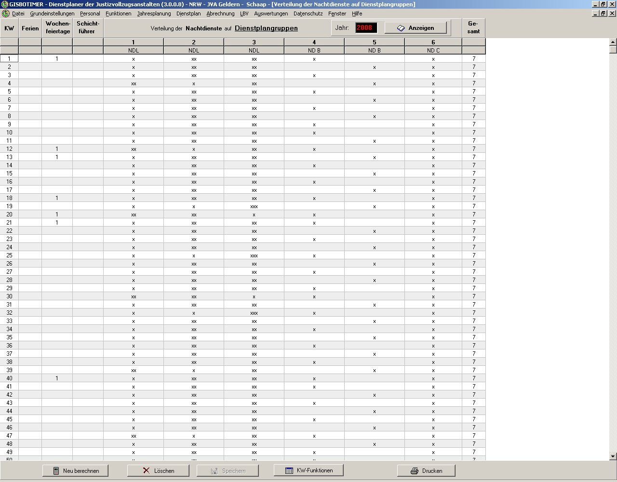Open the Jahresplanung menu
Image resolution: width=617 pixels, height=482 pixels.
[x=154, y=13]
